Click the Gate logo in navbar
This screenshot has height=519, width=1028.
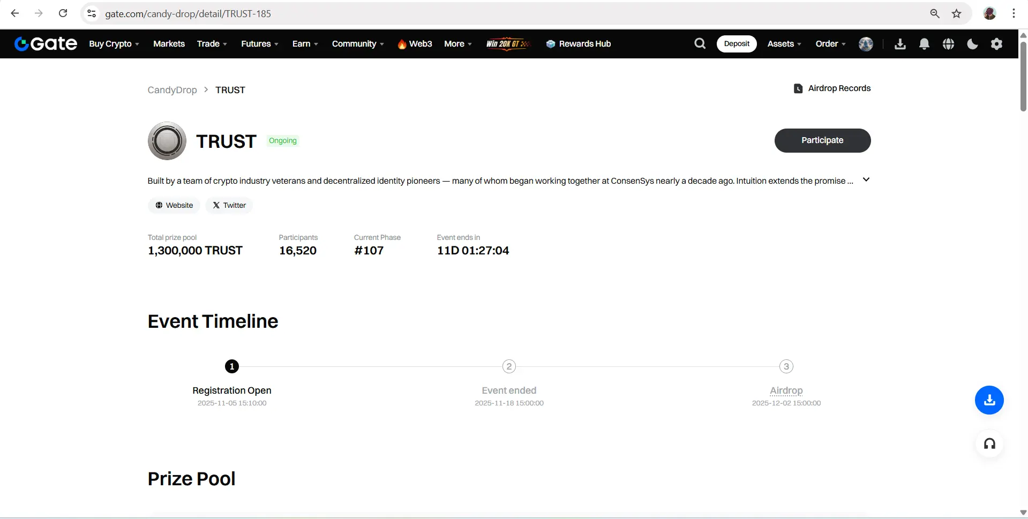pos(46,43)
